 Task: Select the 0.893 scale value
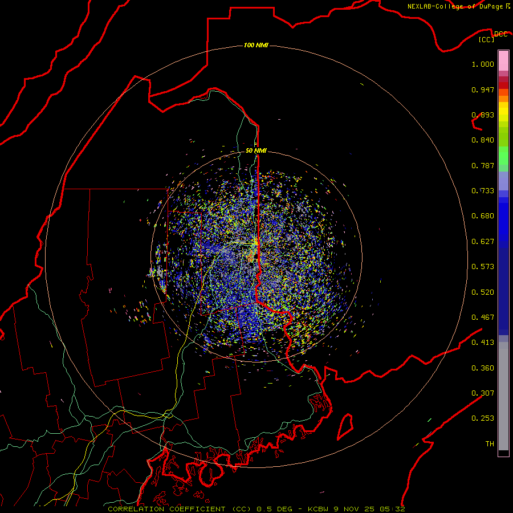click(x=483, y=115)
